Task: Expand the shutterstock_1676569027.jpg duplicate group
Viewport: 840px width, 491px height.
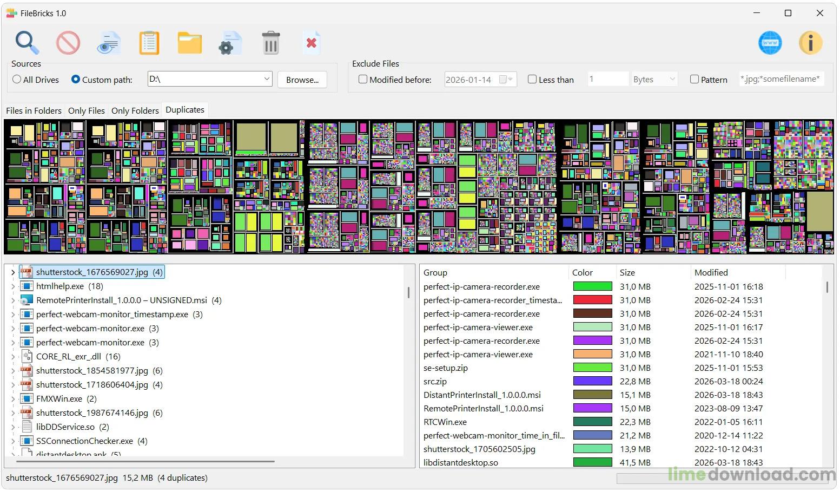Action: (13, 272)
